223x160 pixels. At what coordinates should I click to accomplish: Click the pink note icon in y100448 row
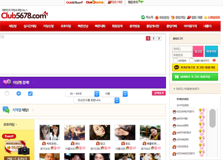tap(203, 138)
